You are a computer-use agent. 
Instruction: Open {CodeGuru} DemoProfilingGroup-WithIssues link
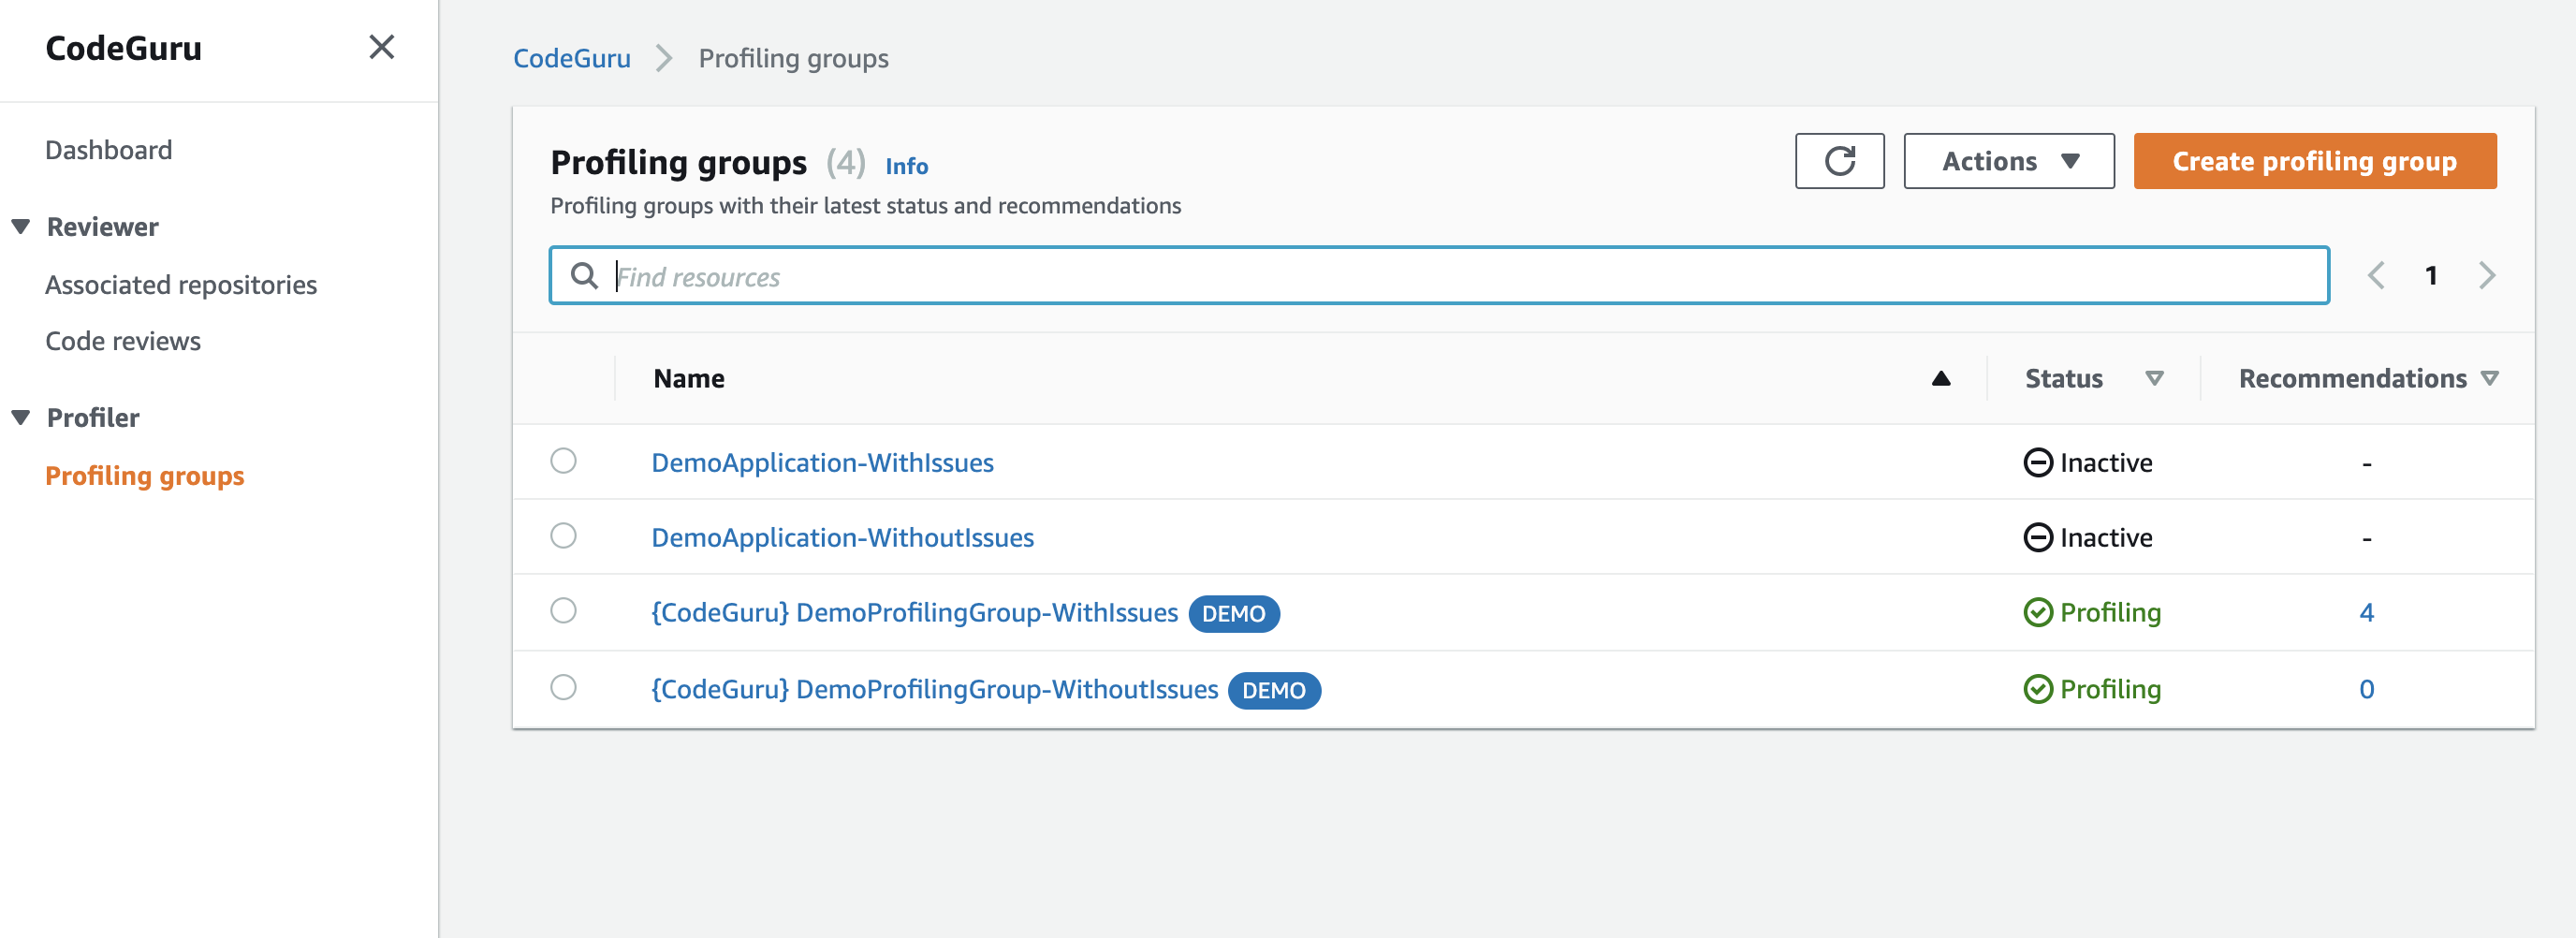(x=914, y=612)
